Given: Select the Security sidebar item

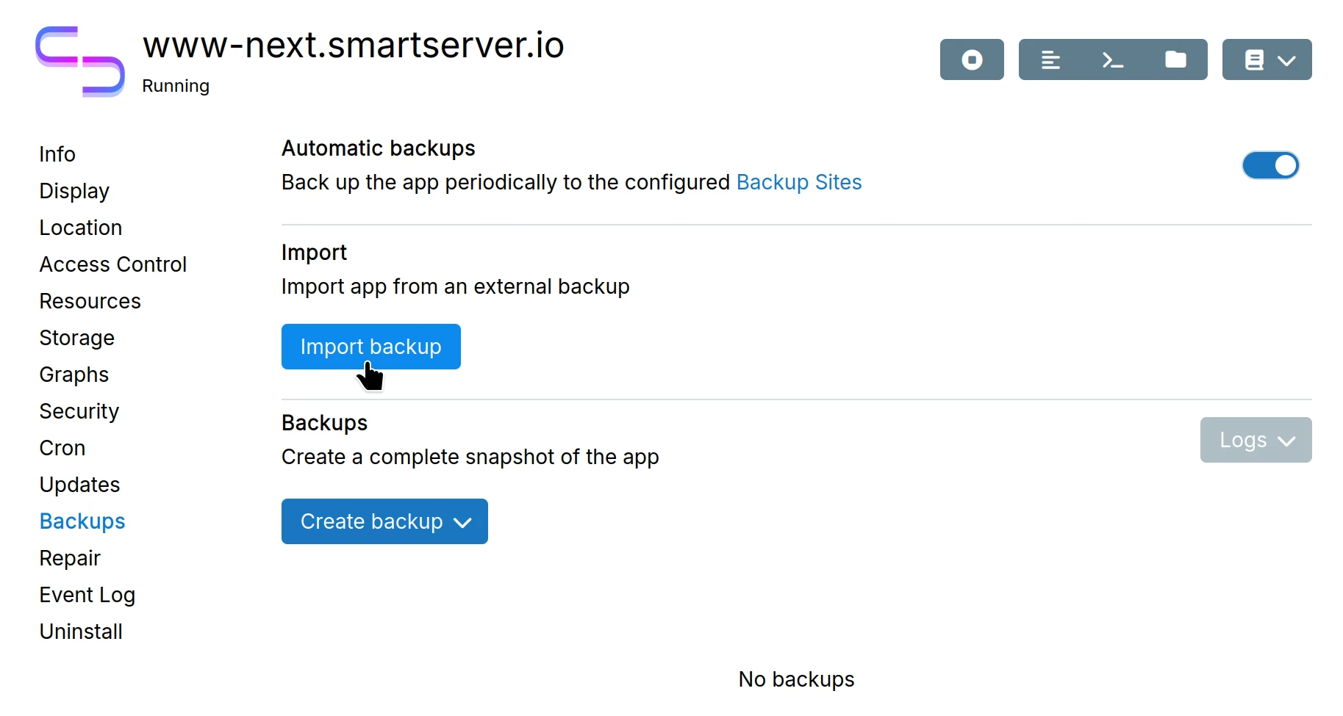Looking at the screenshot, I should click(x=79, y=411).
